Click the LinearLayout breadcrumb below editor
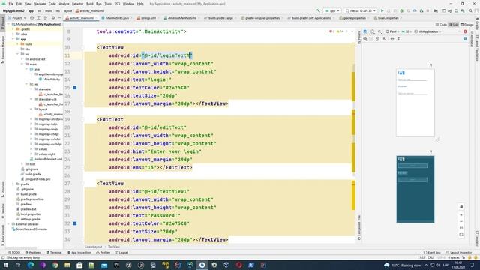The image size is (480, 270). pos(93,247)
